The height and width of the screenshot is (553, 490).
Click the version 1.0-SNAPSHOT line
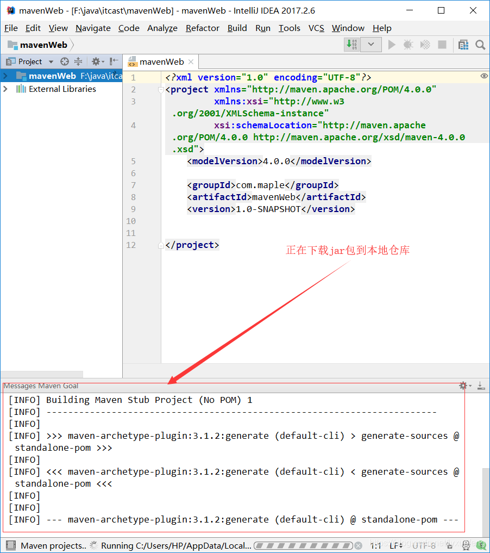pyautogui.click(x=271, y=209)
